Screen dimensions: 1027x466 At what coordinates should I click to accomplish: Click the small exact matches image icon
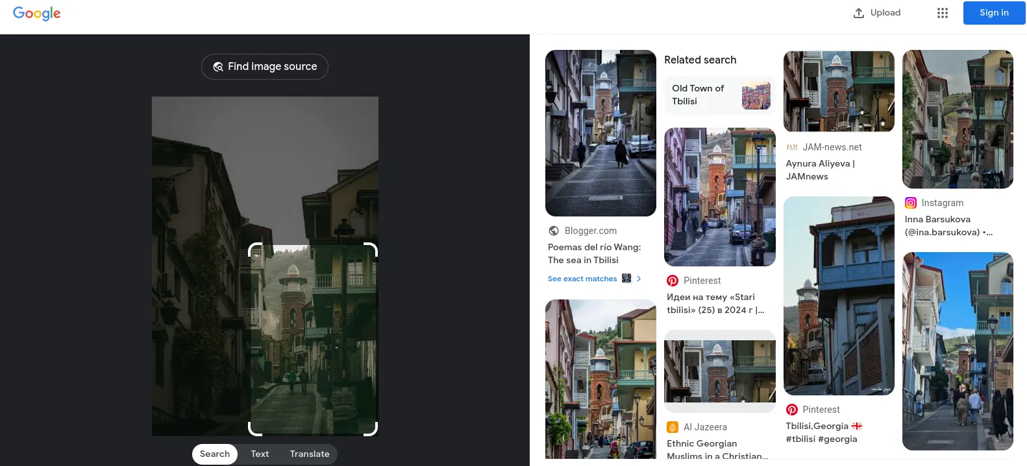point(626,278)
